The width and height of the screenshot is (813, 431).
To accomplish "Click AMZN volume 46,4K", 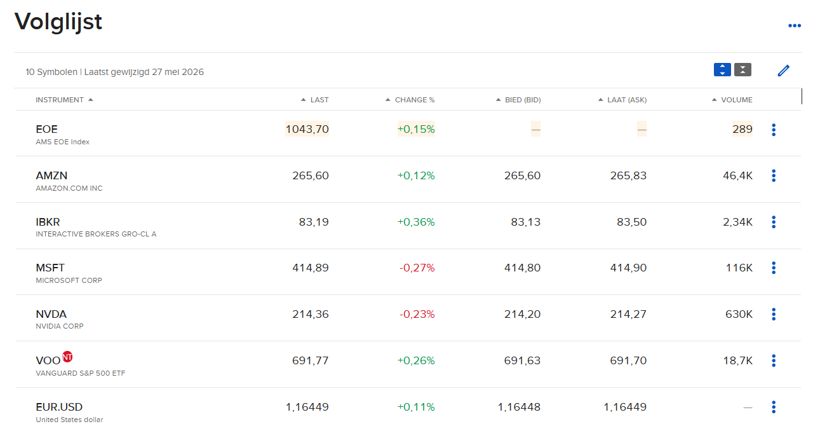I will tap(737, 175).
